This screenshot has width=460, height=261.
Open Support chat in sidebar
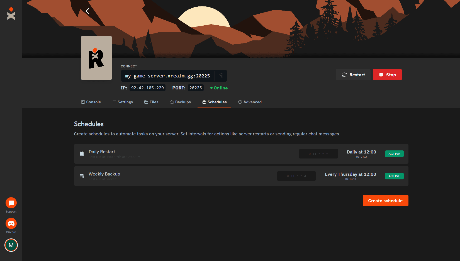click(x=11, y=203)
